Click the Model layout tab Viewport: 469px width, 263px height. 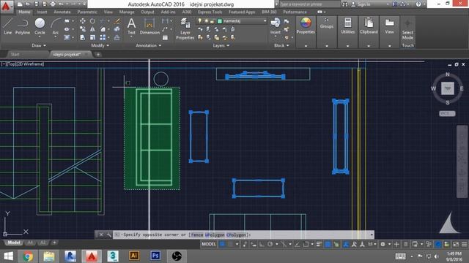point(14,243)
